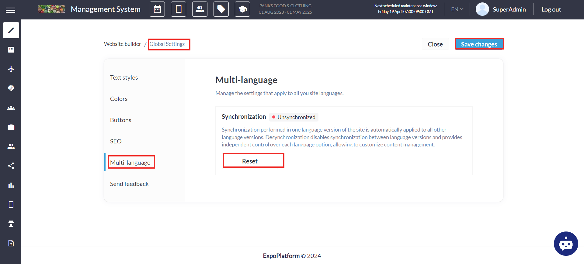Open the chatbot assistant bubble
The height and width of the screenshot is (264, 584).
point(566,244)
